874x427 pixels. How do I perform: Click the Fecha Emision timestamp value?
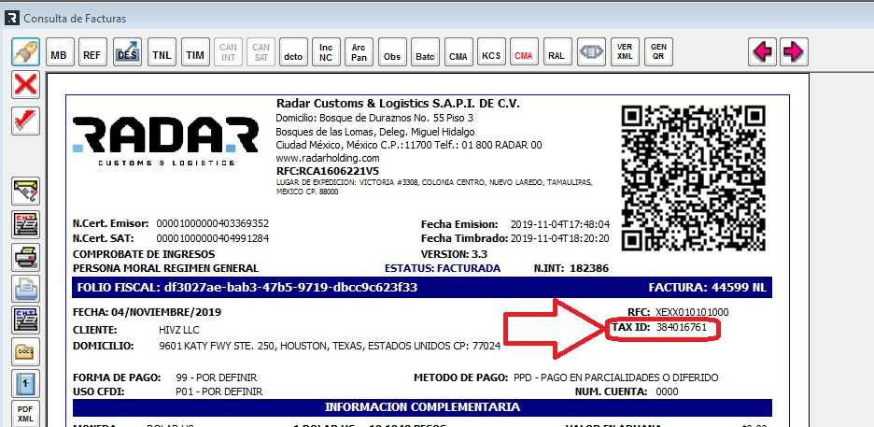coord(560,224)
